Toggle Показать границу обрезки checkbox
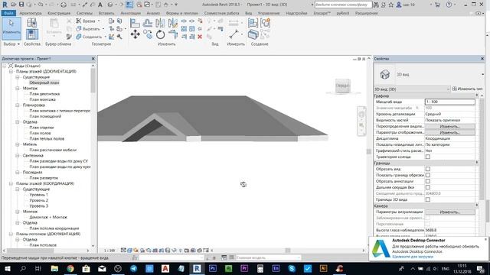Screen dimensions: 490x275 tap(428, 175)
